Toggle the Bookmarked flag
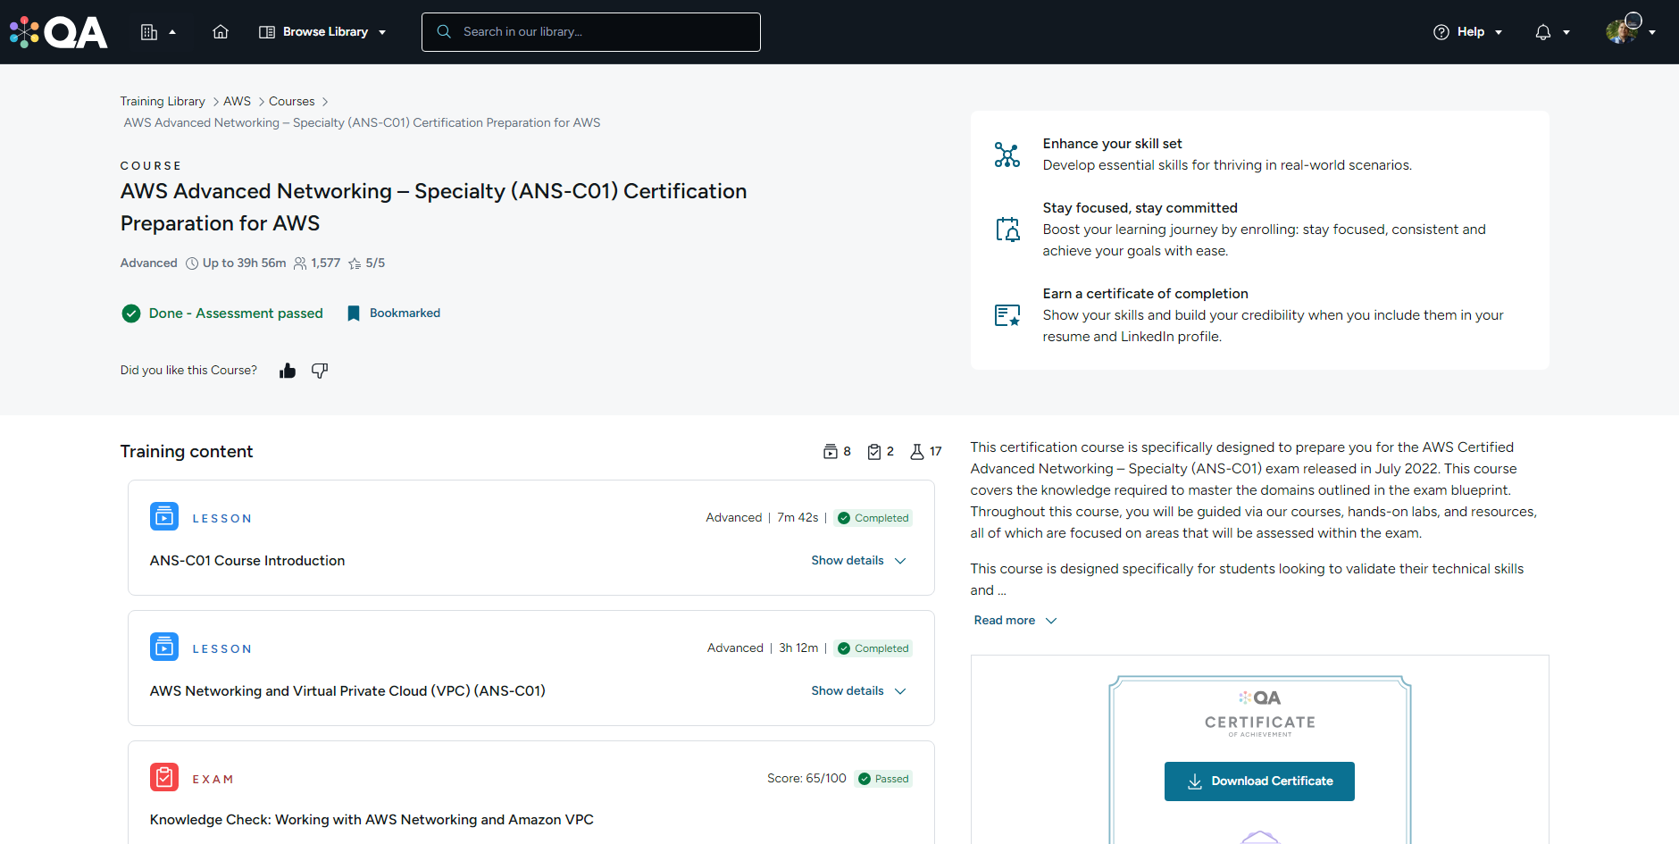Image resolution: width=1679 pixels, height=844 pixels. click(394, 313)
